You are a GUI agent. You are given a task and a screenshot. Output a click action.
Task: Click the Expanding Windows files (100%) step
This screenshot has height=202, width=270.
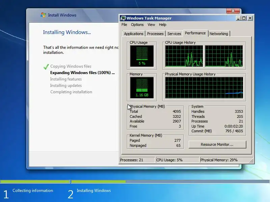point(82,73)
